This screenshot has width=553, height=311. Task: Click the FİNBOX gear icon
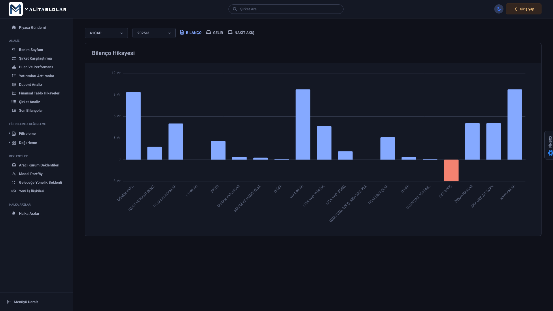(550, 153)
